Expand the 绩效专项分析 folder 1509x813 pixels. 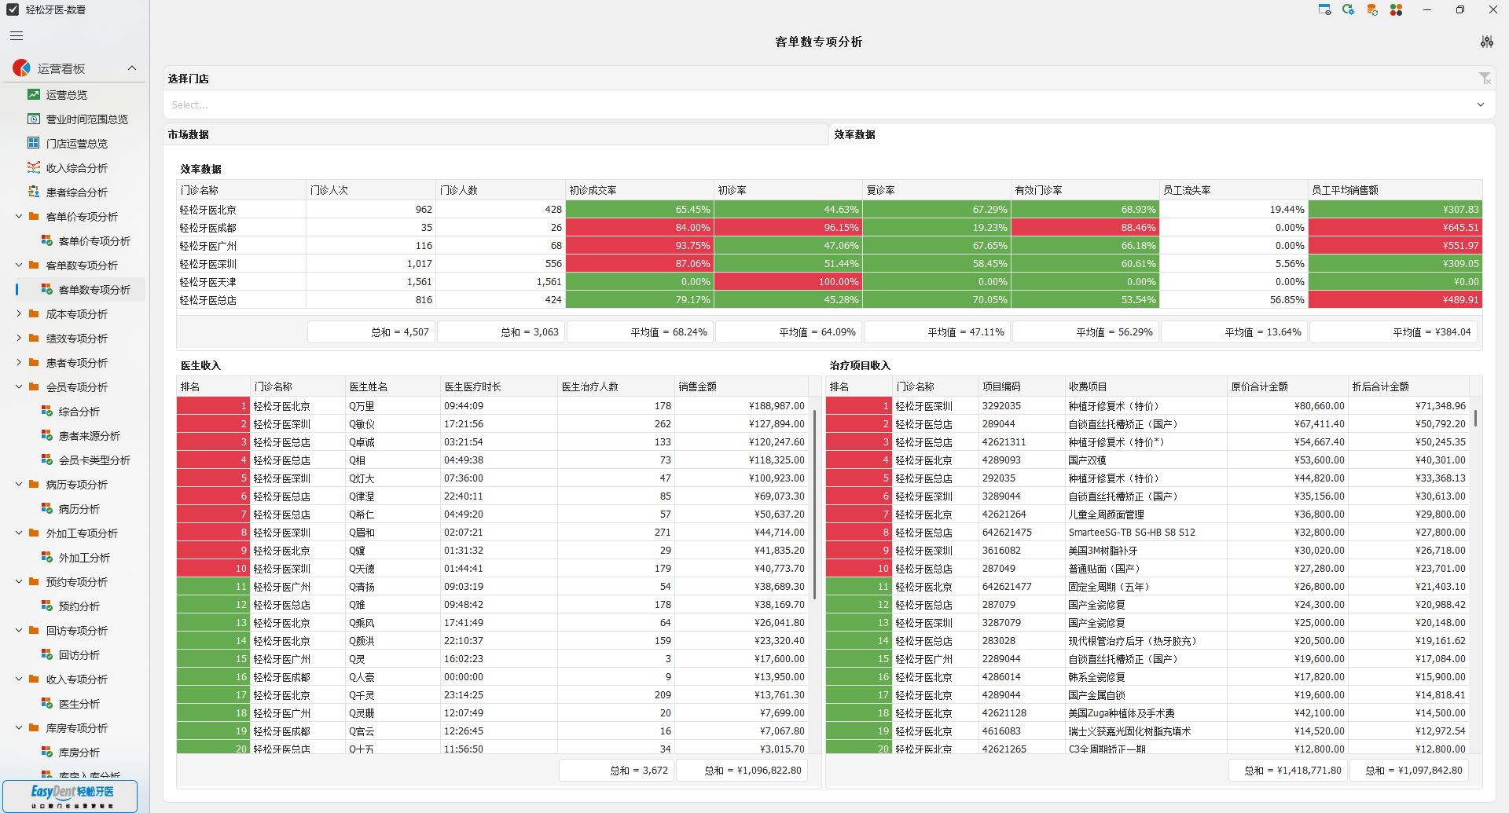[x=19, y=339]
